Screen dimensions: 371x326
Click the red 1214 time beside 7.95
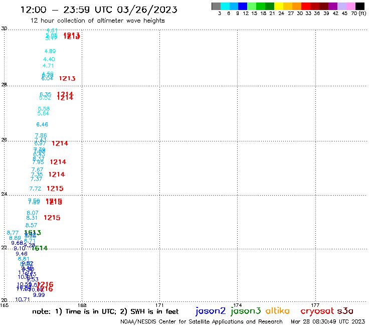tap(58, 162)
